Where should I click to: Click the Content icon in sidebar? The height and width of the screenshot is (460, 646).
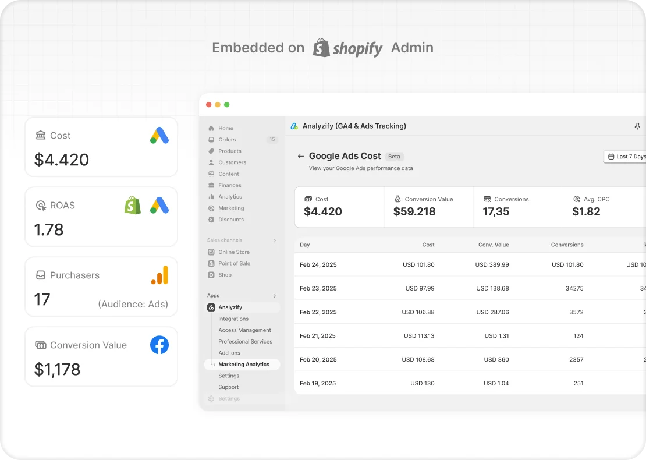[211, 174]
